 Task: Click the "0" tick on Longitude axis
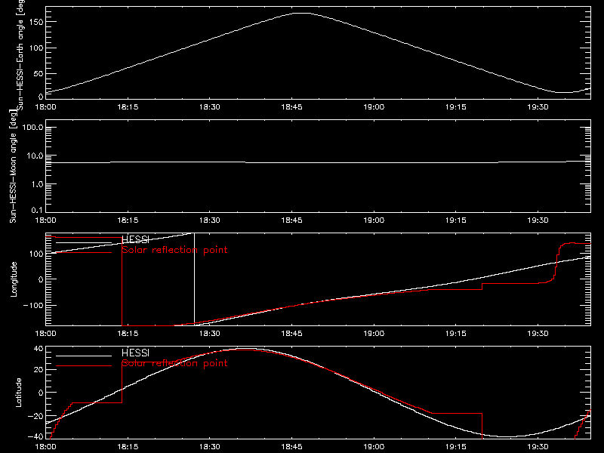tap(41, 279)
